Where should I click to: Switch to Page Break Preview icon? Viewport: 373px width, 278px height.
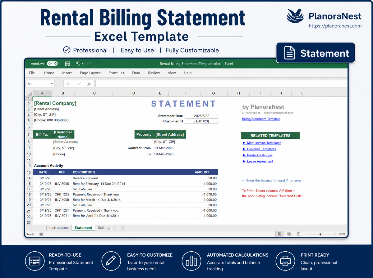(x=298, y=234)
